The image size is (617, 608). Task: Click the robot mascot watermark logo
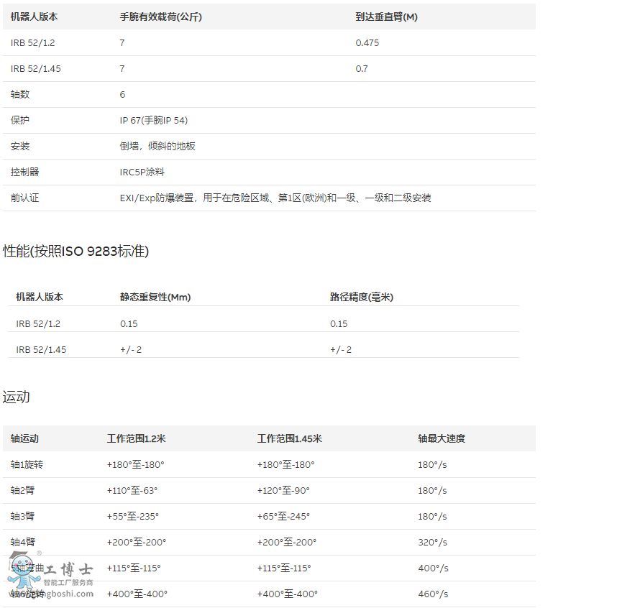tap(21, 571)
